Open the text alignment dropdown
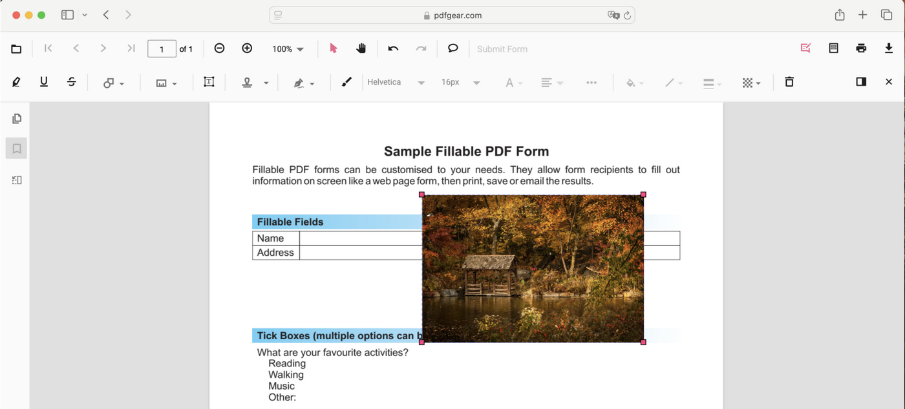The height and width of the screenshot is (409, 905). pyautogui.click(x=552, y=83)
